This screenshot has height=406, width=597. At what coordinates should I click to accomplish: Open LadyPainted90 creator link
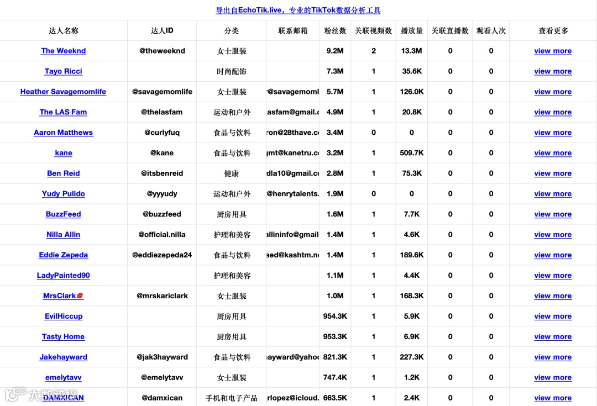tap(63, 276)
